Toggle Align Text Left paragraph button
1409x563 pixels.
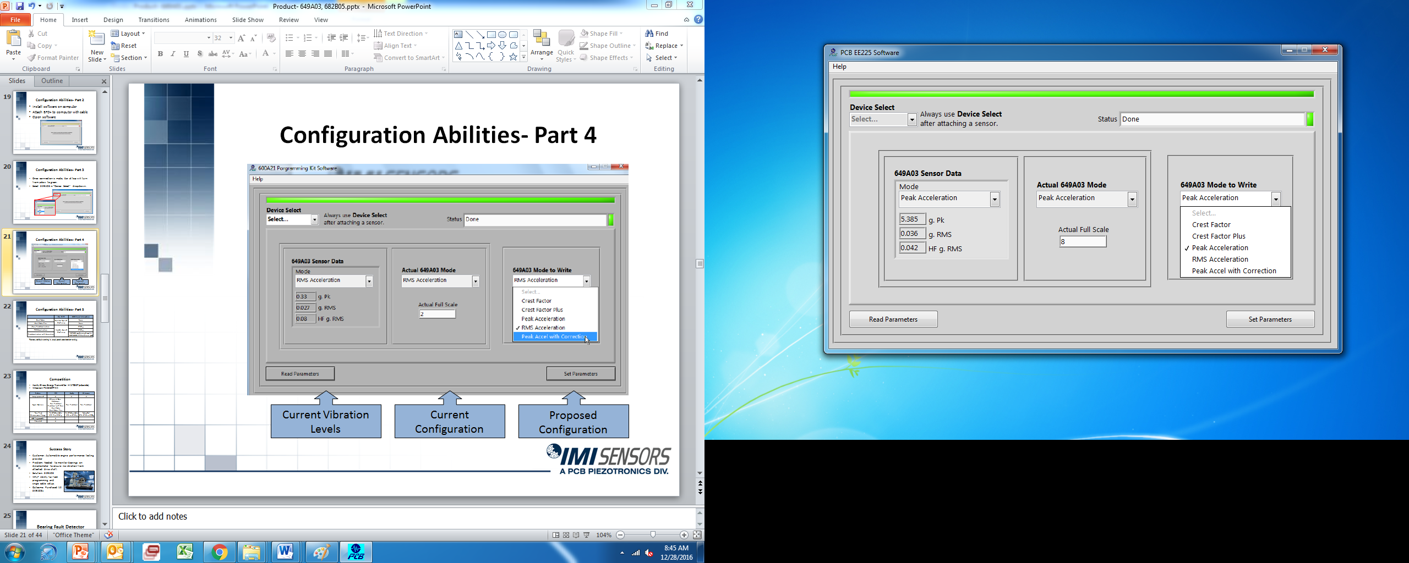(290, 54)
